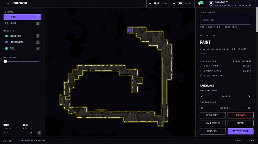This screenshot has width=258, height=144.
Task: Click the Generate button
Action: tap(213, 115)
